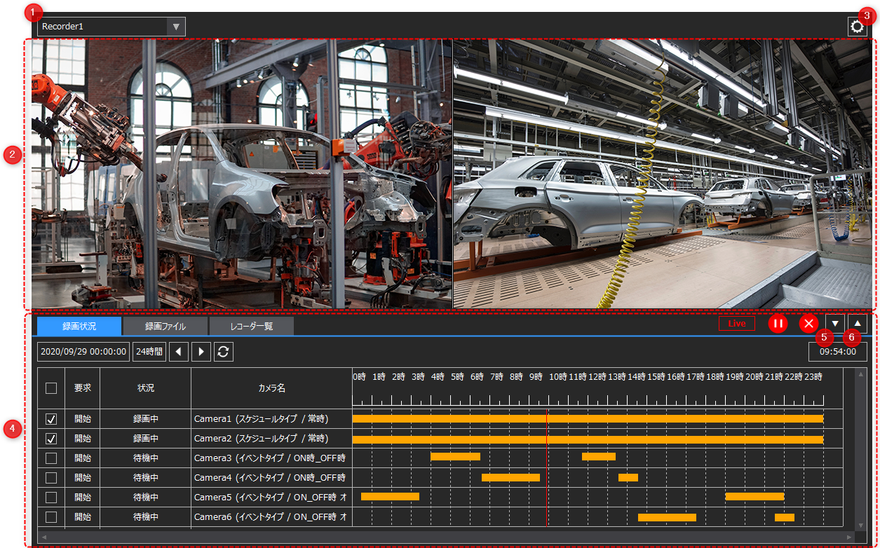Check the Camera3 checkbox
Screen dimensions: 880x548
point(51,458)
